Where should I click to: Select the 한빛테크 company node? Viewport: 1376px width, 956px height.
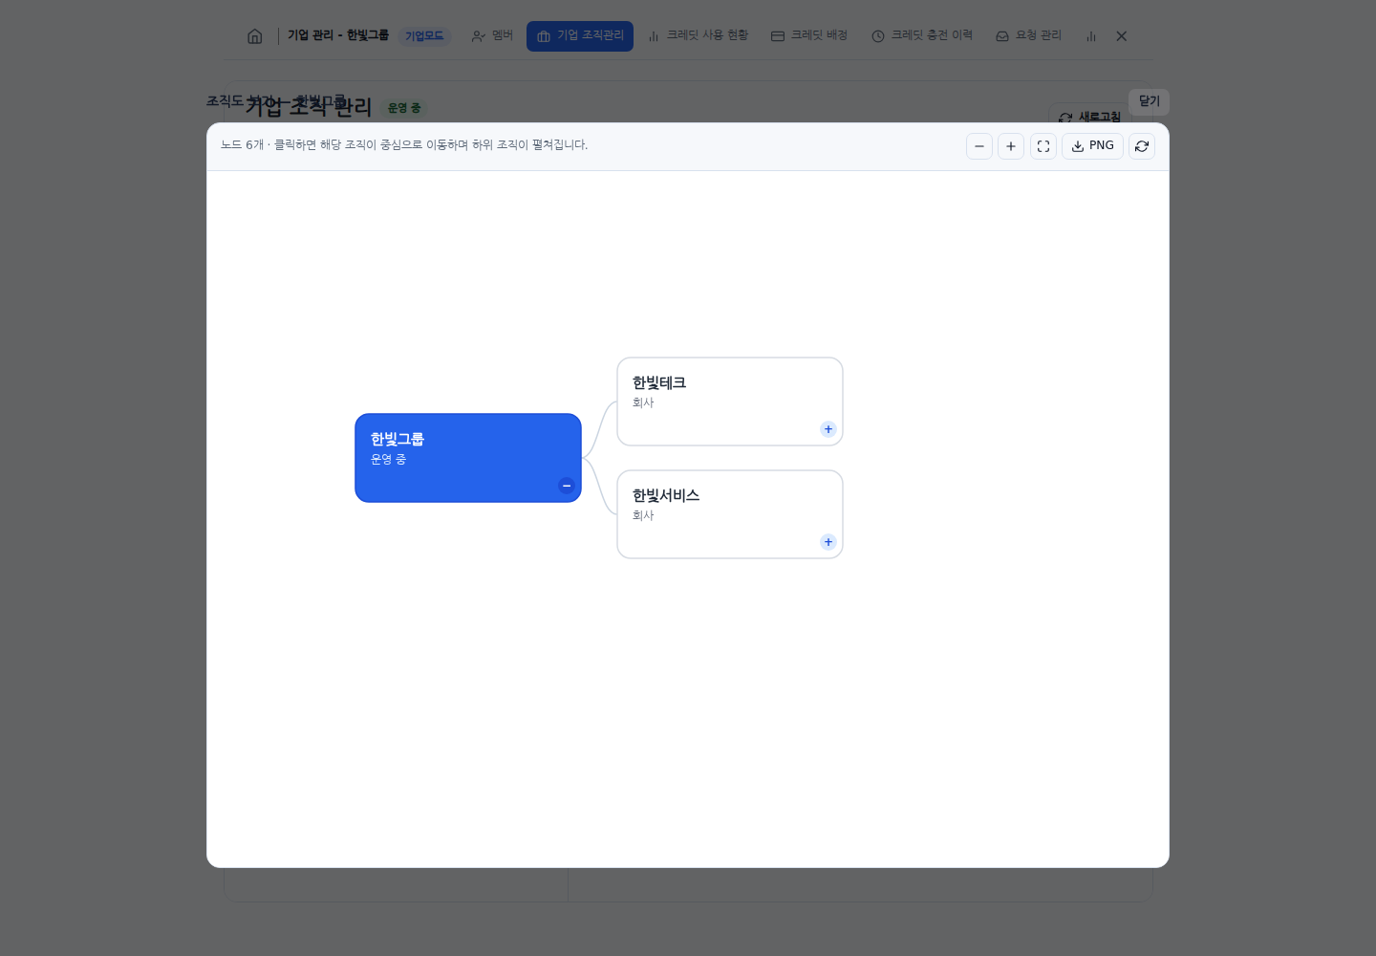click(x=730, y=402)
